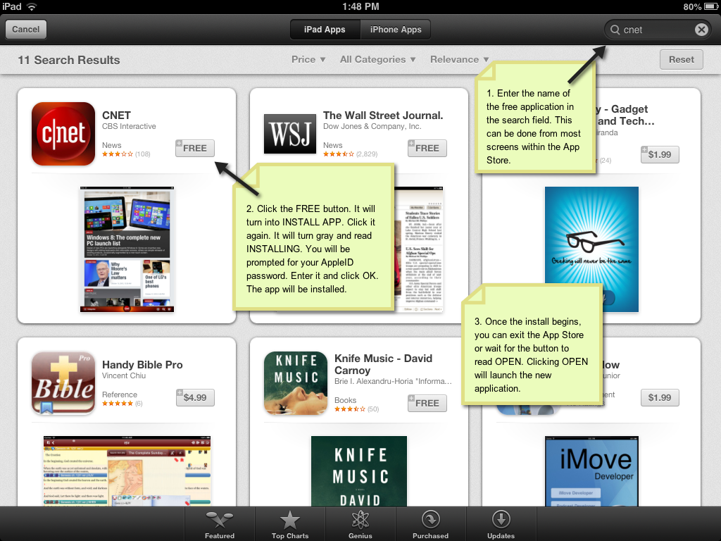Cancel the current search

(26, 30)
